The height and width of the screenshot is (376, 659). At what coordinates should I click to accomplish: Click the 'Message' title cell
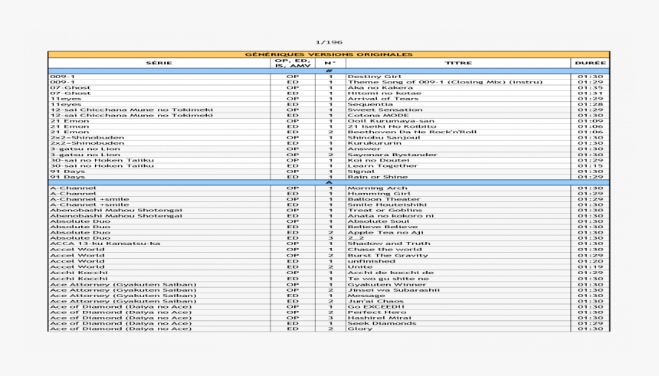[x=458, y=296]
